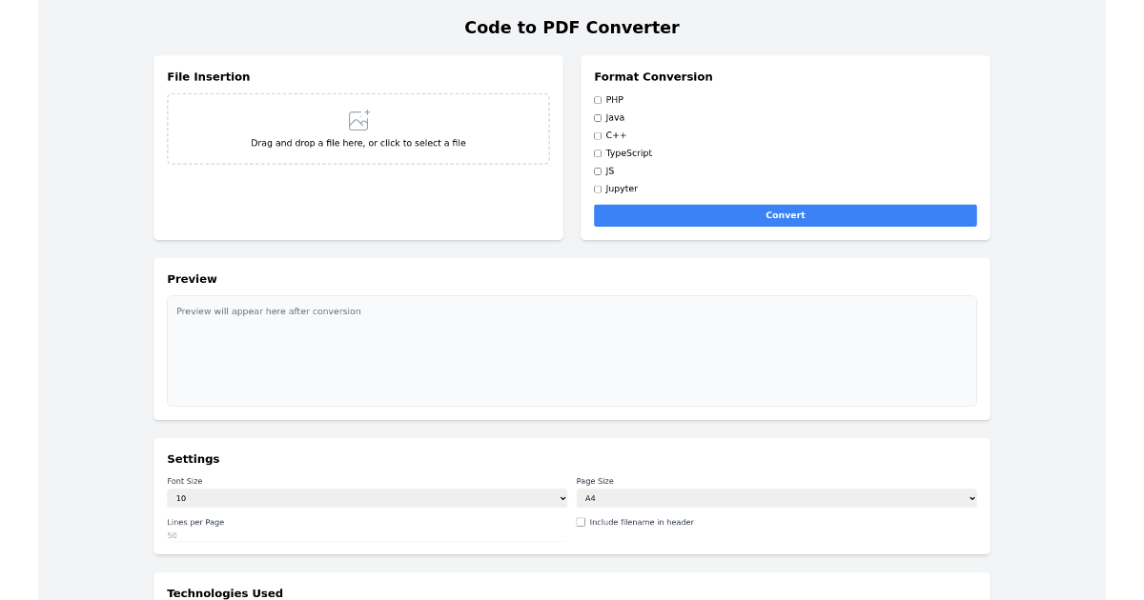This screenshot has height=600, width=1144.
Task: Click the 'Format Conversion' section heading
Action: [x=653, y=76]
